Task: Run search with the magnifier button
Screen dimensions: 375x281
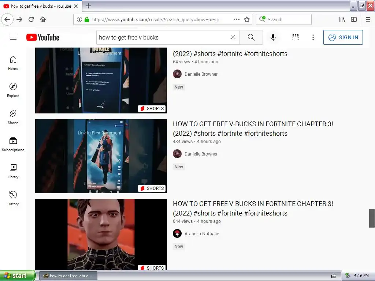Action: 251,37
